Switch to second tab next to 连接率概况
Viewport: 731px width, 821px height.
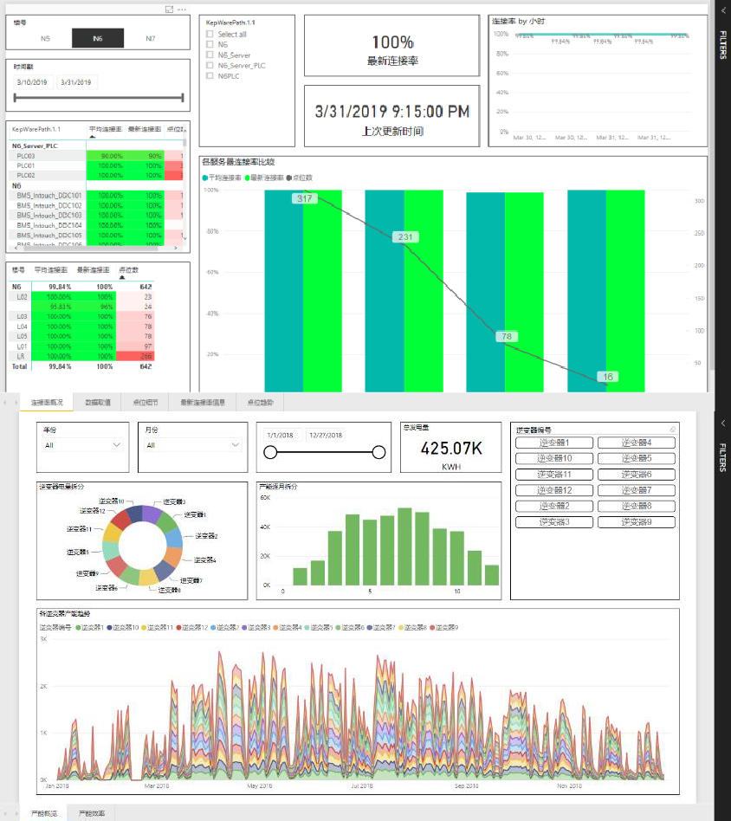pos(98,402)
